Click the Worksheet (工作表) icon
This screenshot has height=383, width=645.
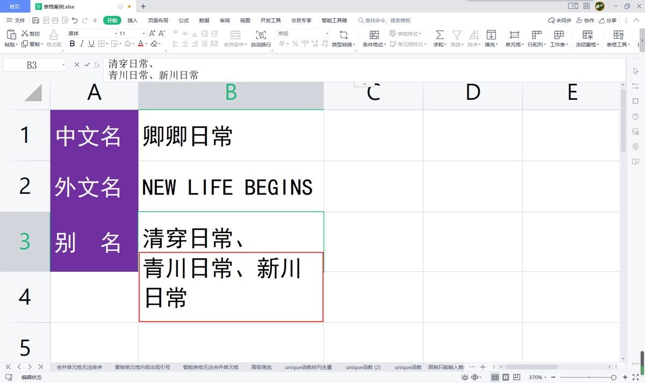point(558,35)
